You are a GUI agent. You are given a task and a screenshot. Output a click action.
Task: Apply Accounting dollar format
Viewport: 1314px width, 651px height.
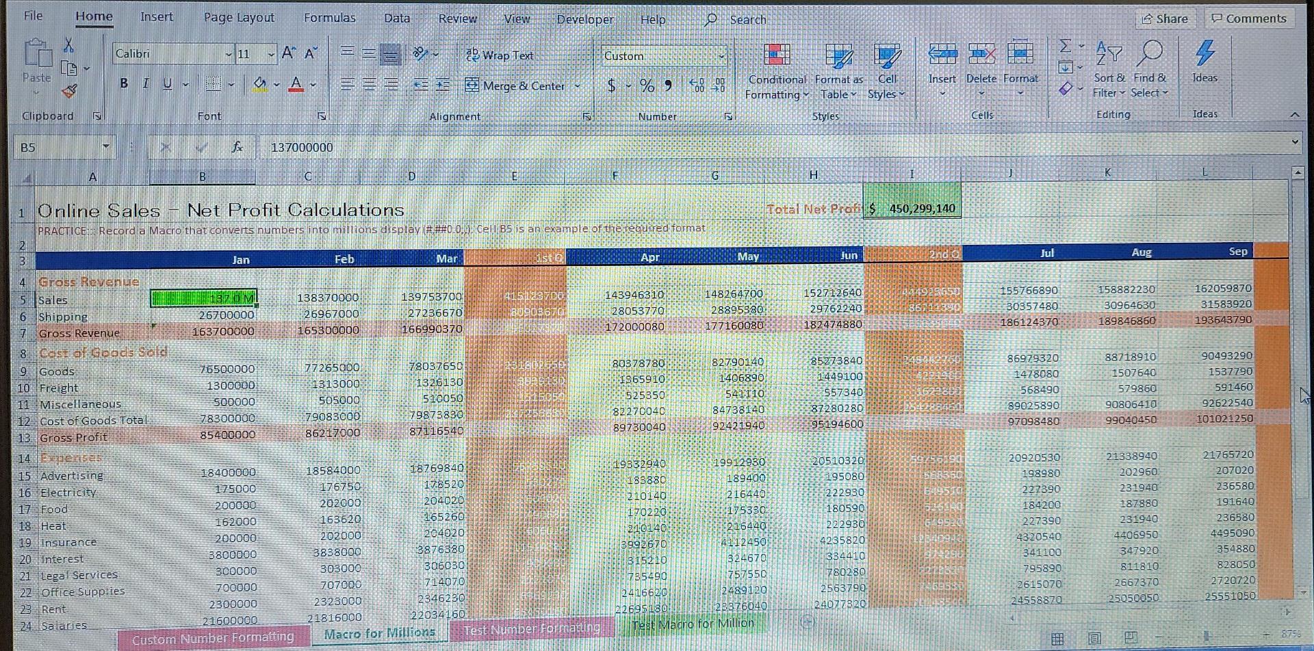tap(611, 85)
